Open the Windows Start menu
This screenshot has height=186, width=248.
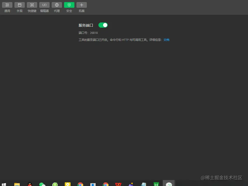click(4, 184)
